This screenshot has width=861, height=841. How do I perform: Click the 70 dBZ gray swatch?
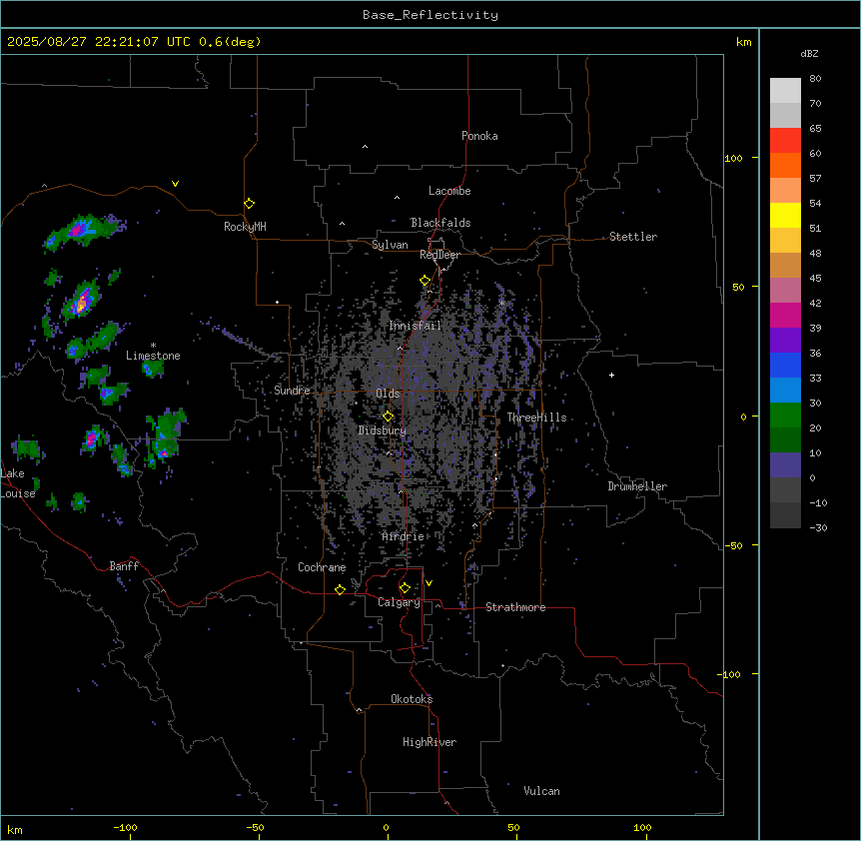tap(785, 115)
